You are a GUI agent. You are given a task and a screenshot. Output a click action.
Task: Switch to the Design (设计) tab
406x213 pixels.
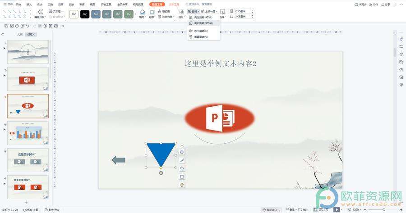(40, 5)
